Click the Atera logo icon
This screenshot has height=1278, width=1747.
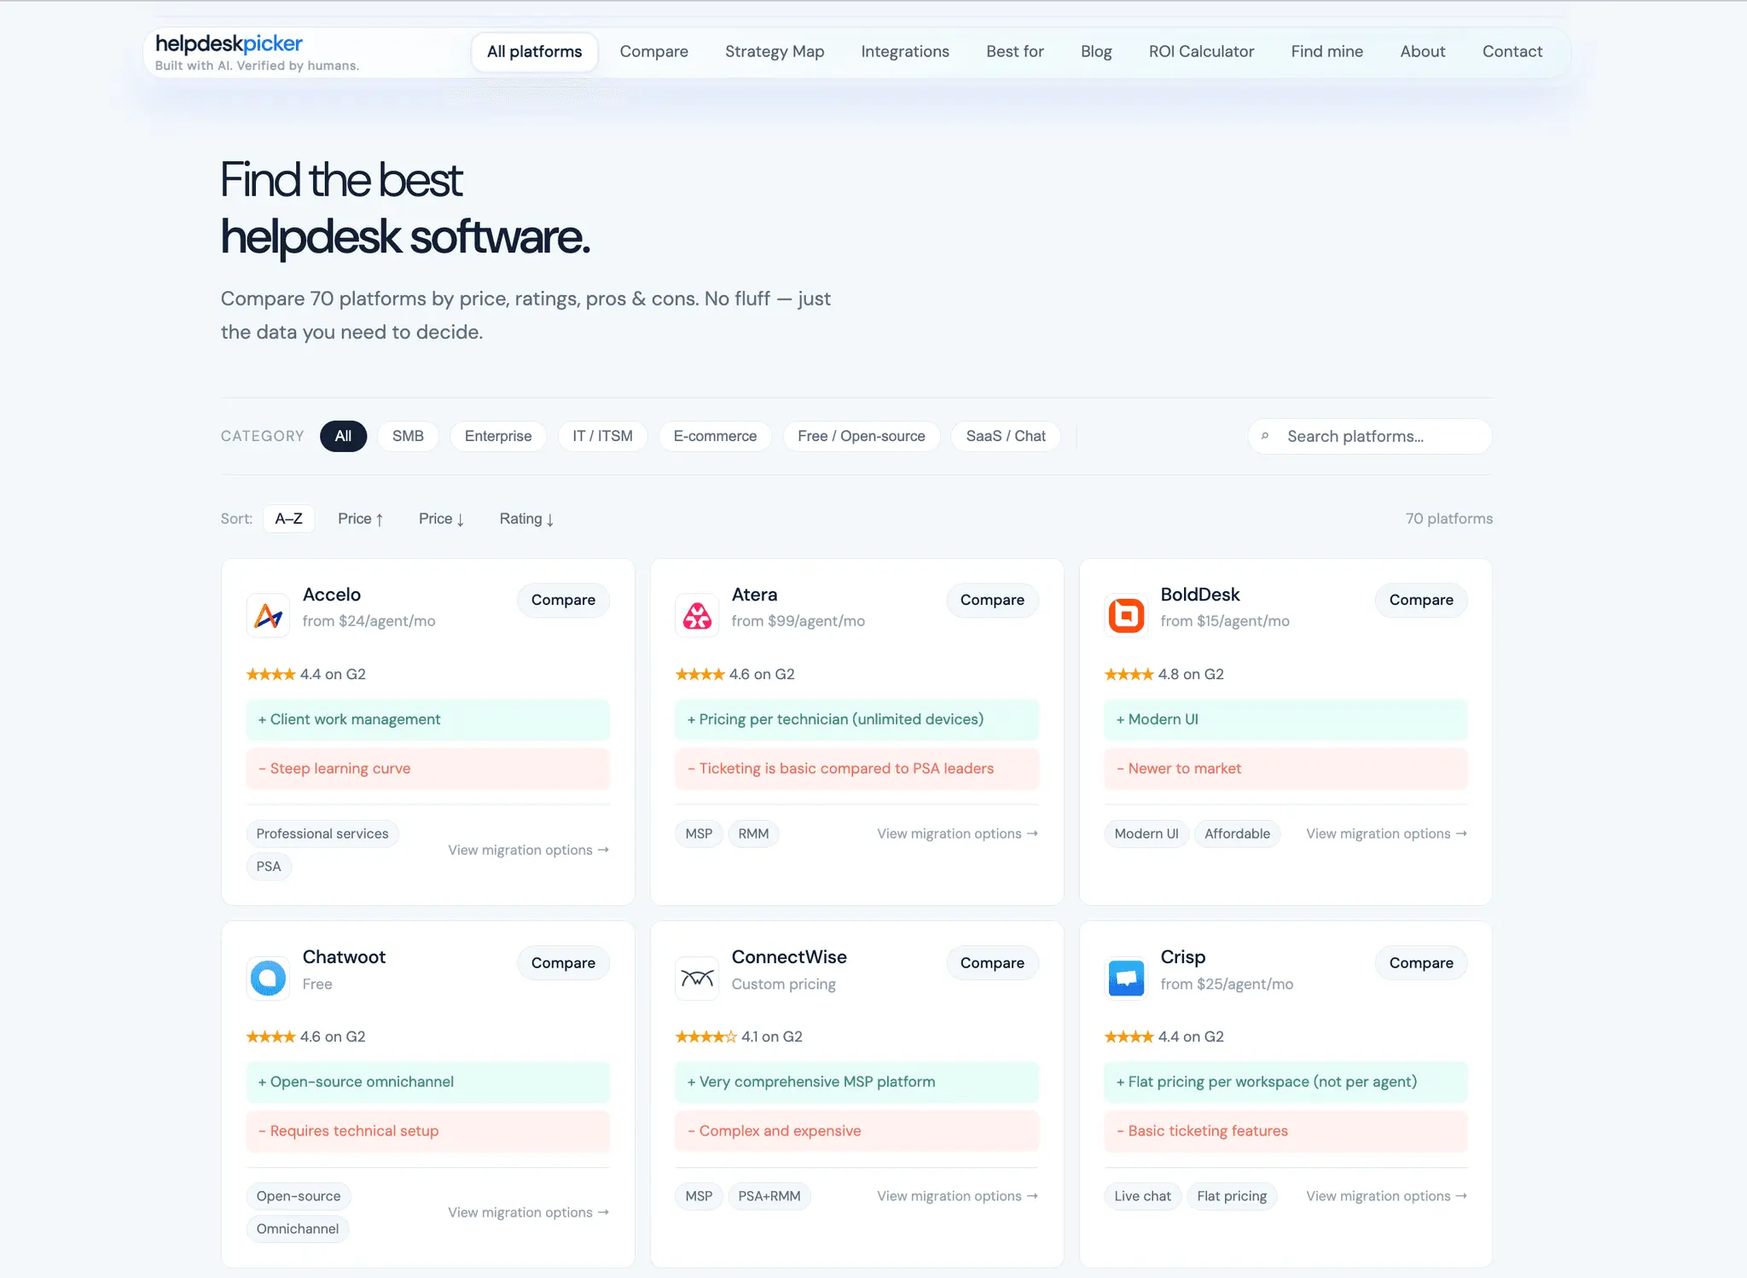pos(698,615)
